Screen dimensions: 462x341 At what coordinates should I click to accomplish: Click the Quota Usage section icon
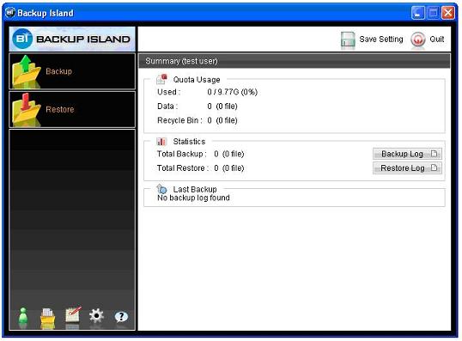(161, 79)
